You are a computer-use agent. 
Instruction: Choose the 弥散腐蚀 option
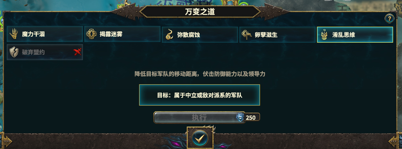200,34
